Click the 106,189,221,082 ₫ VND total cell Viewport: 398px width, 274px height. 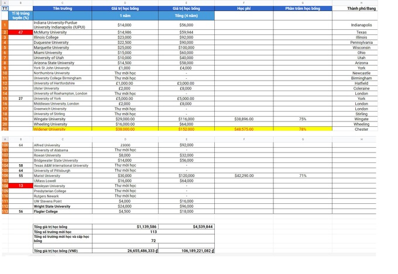tap(186, 251)
